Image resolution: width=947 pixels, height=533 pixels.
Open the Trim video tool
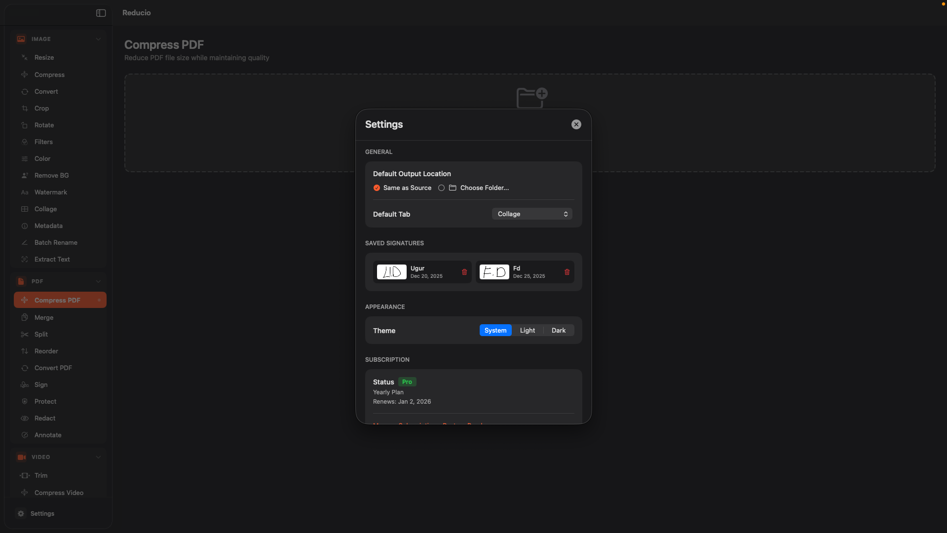coord(40,475)
